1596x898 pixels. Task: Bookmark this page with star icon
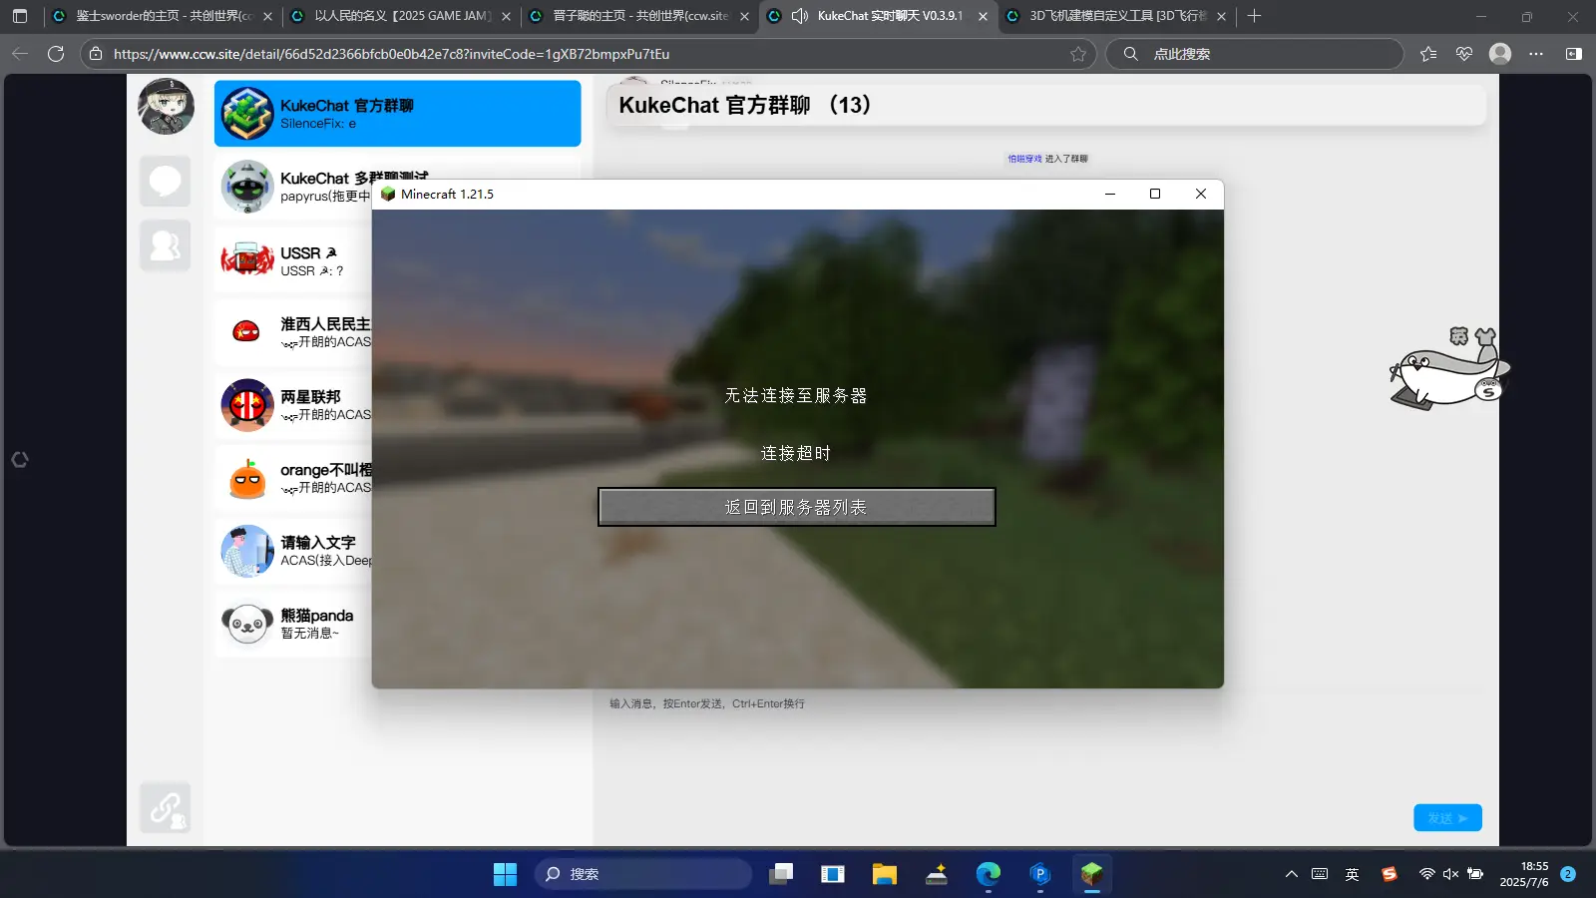coord(1078,54)
